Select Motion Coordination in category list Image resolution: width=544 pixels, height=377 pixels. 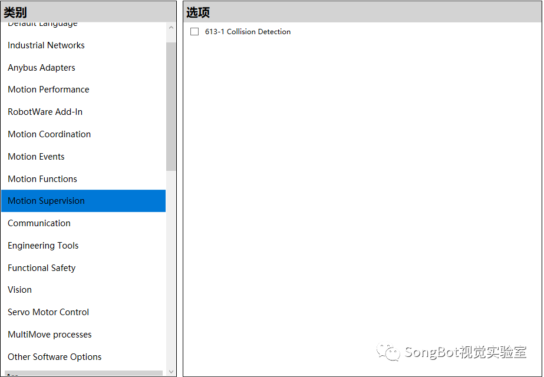coord(83,134)
